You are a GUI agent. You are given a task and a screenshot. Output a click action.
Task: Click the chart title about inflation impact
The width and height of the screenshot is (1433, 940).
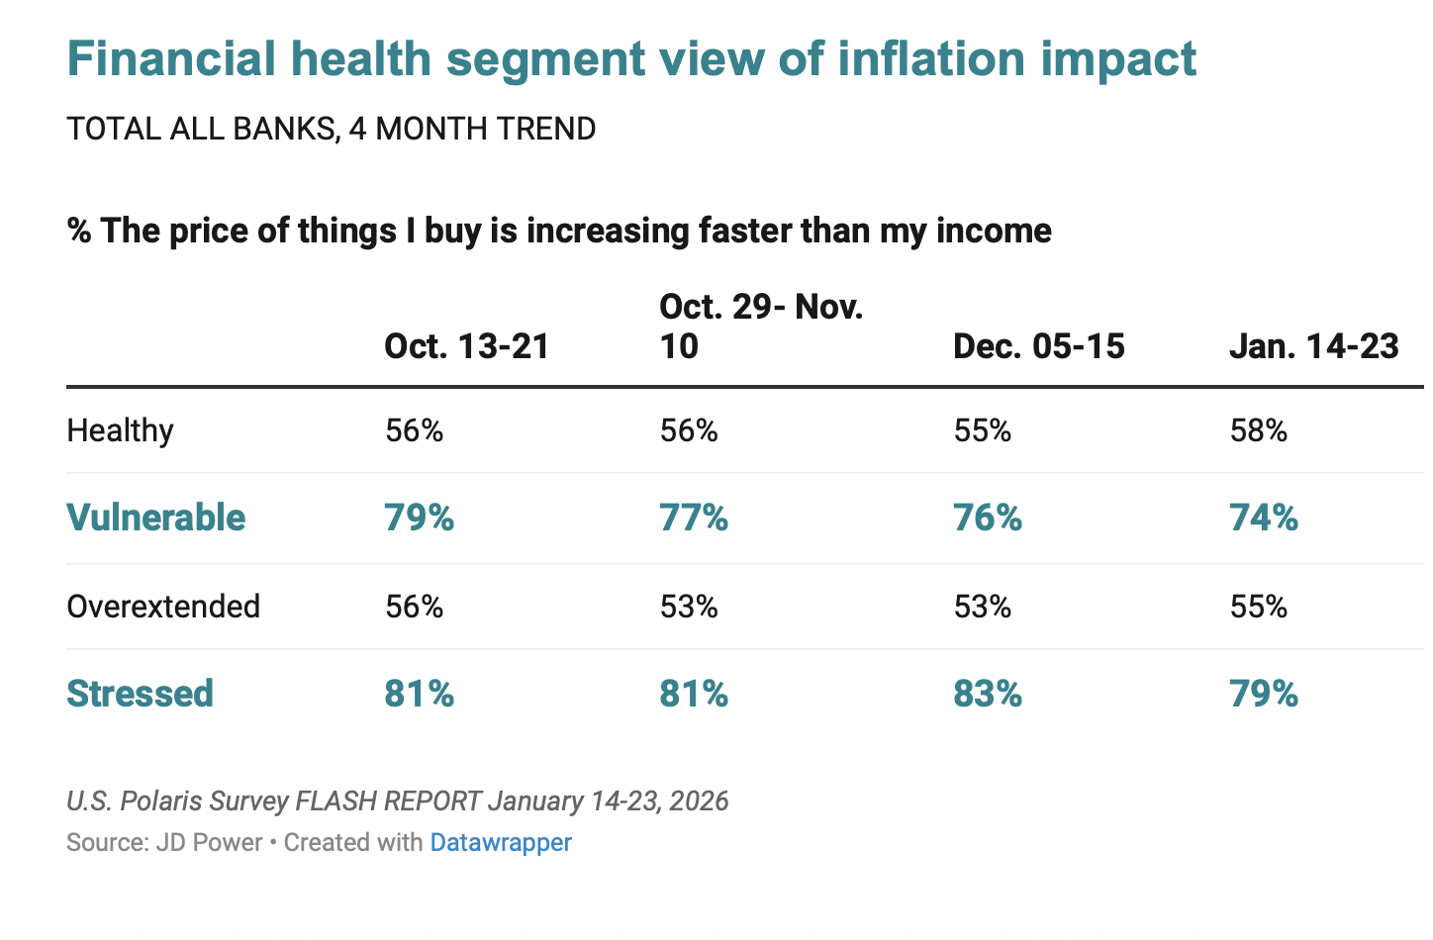(x=631, y=59)
